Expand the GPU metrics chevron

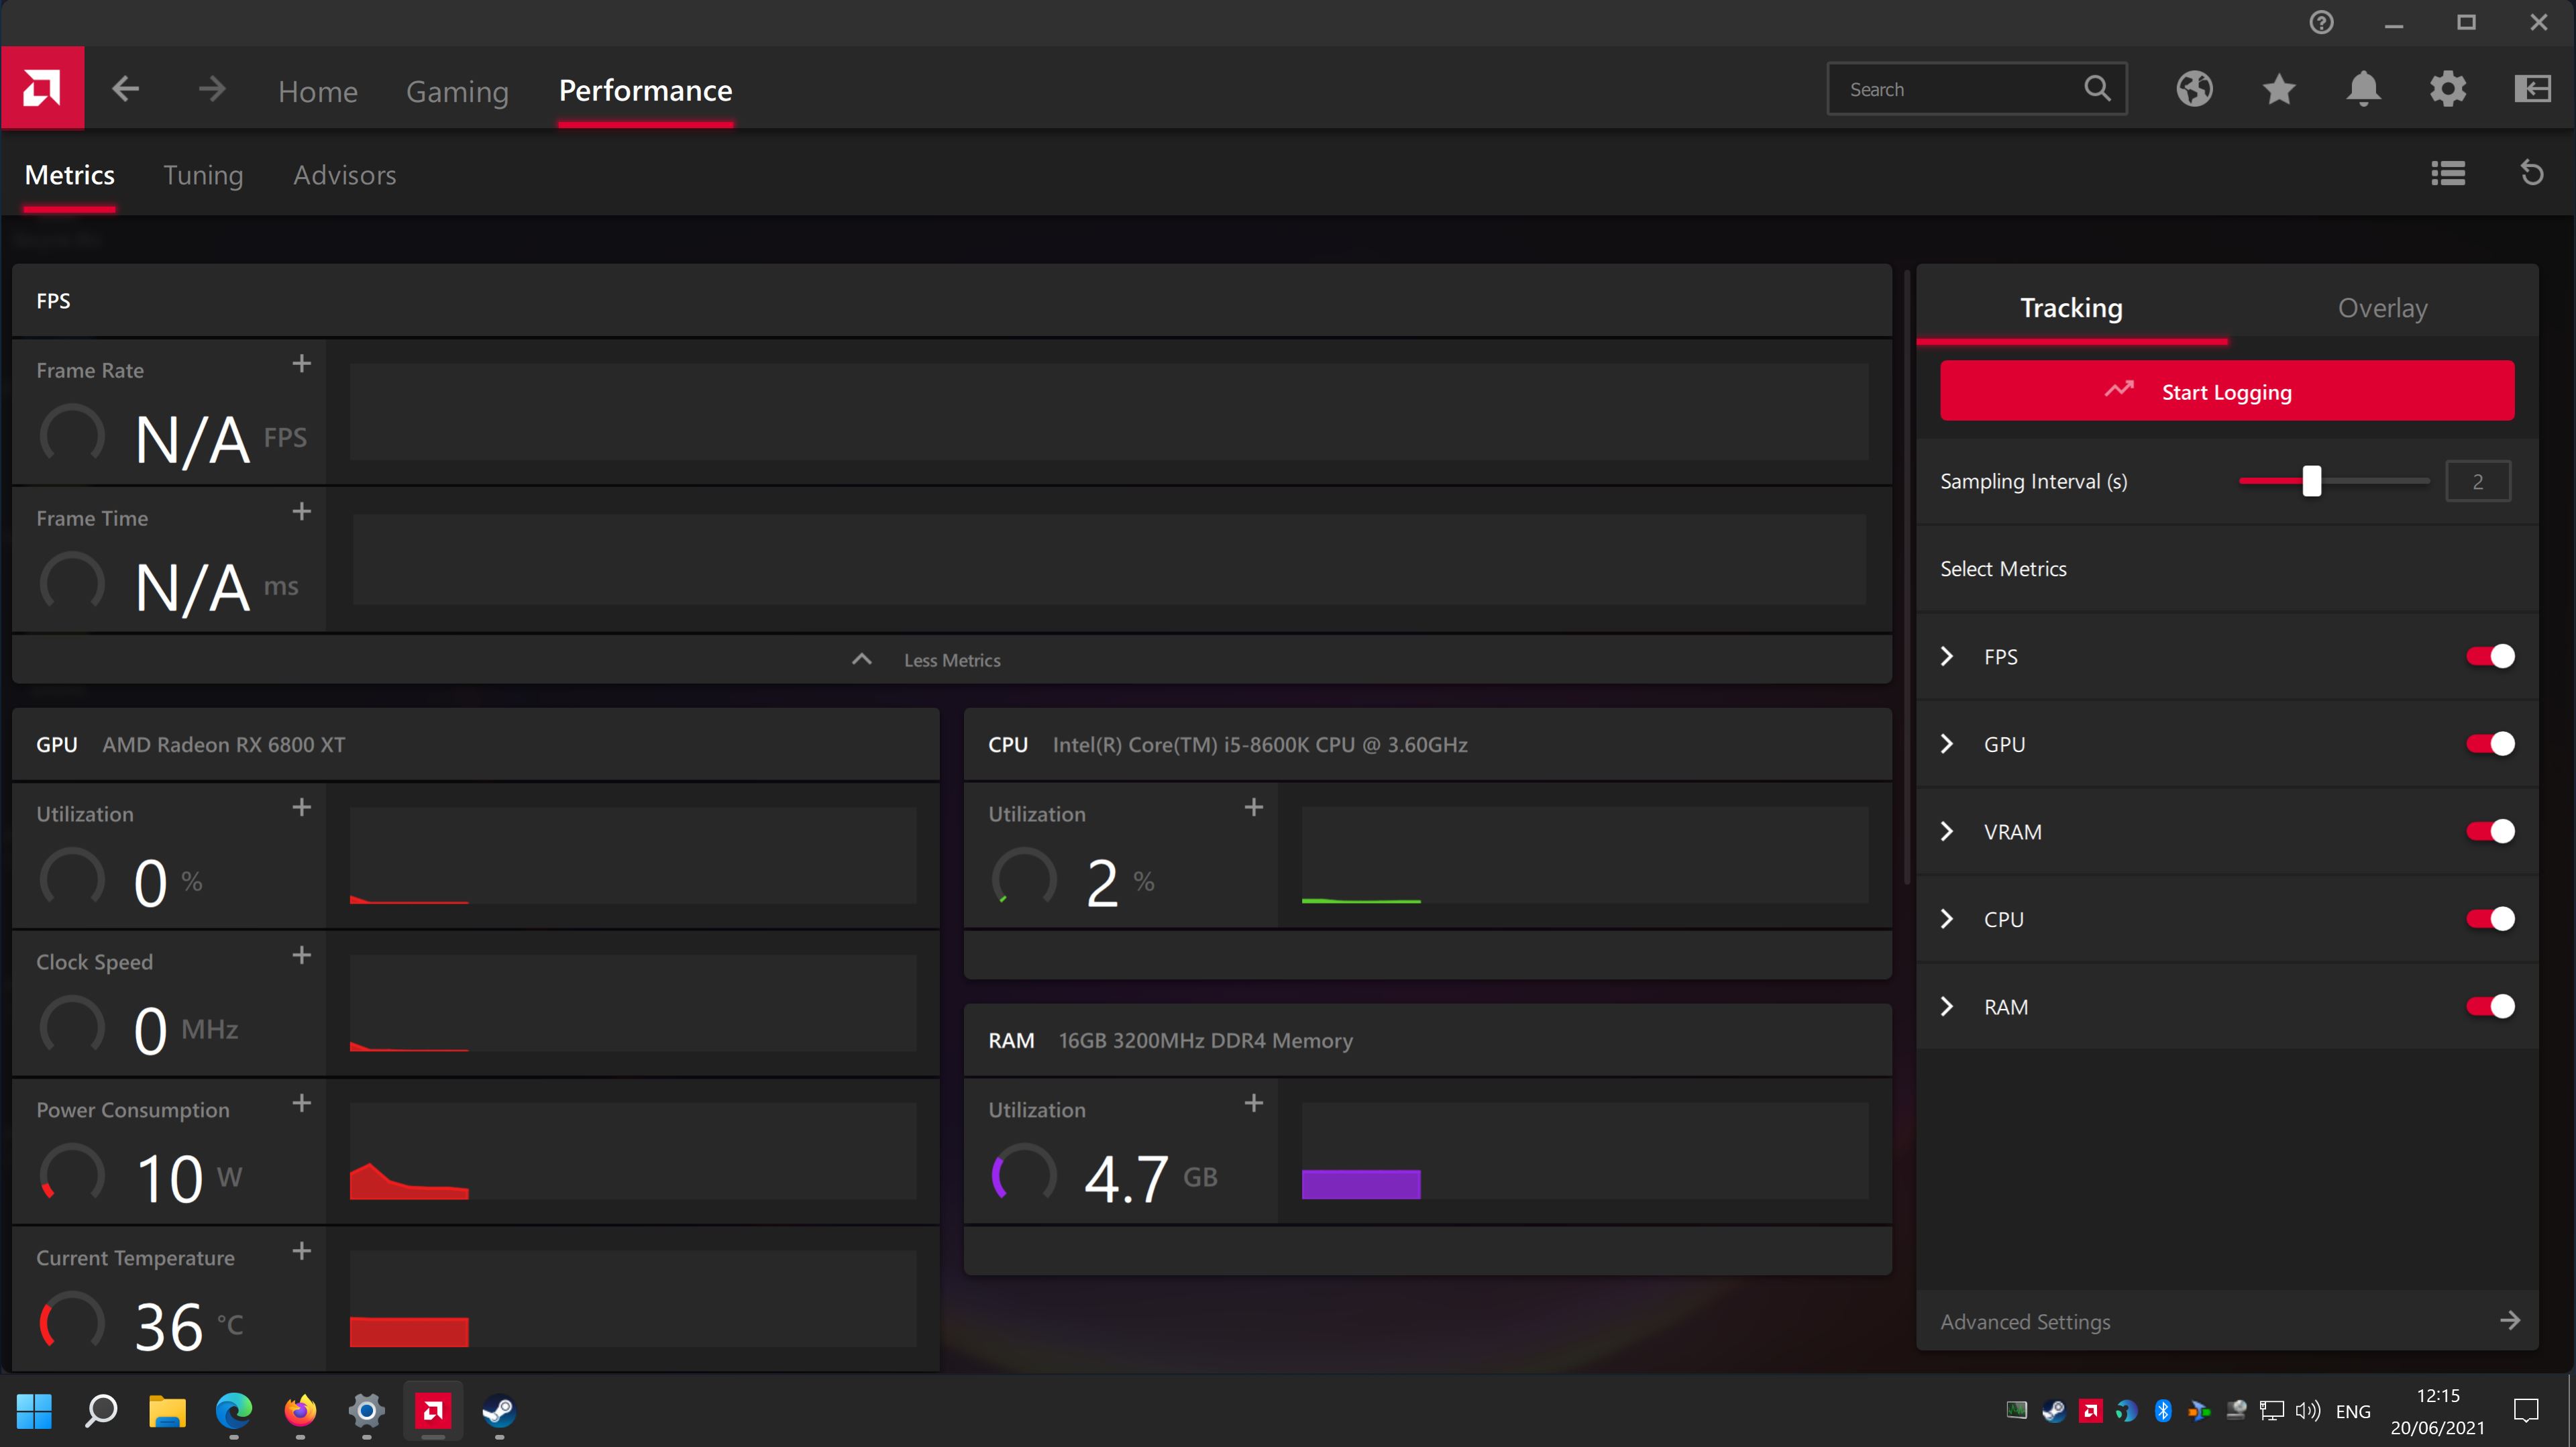click(x=1946, y=744)
